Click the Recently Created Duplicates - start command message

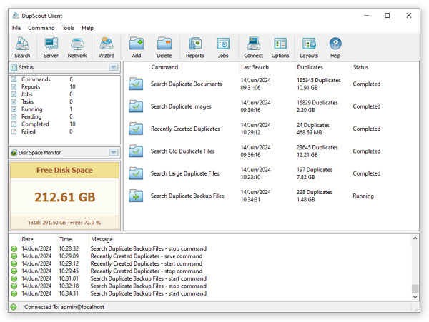[147, 263]
